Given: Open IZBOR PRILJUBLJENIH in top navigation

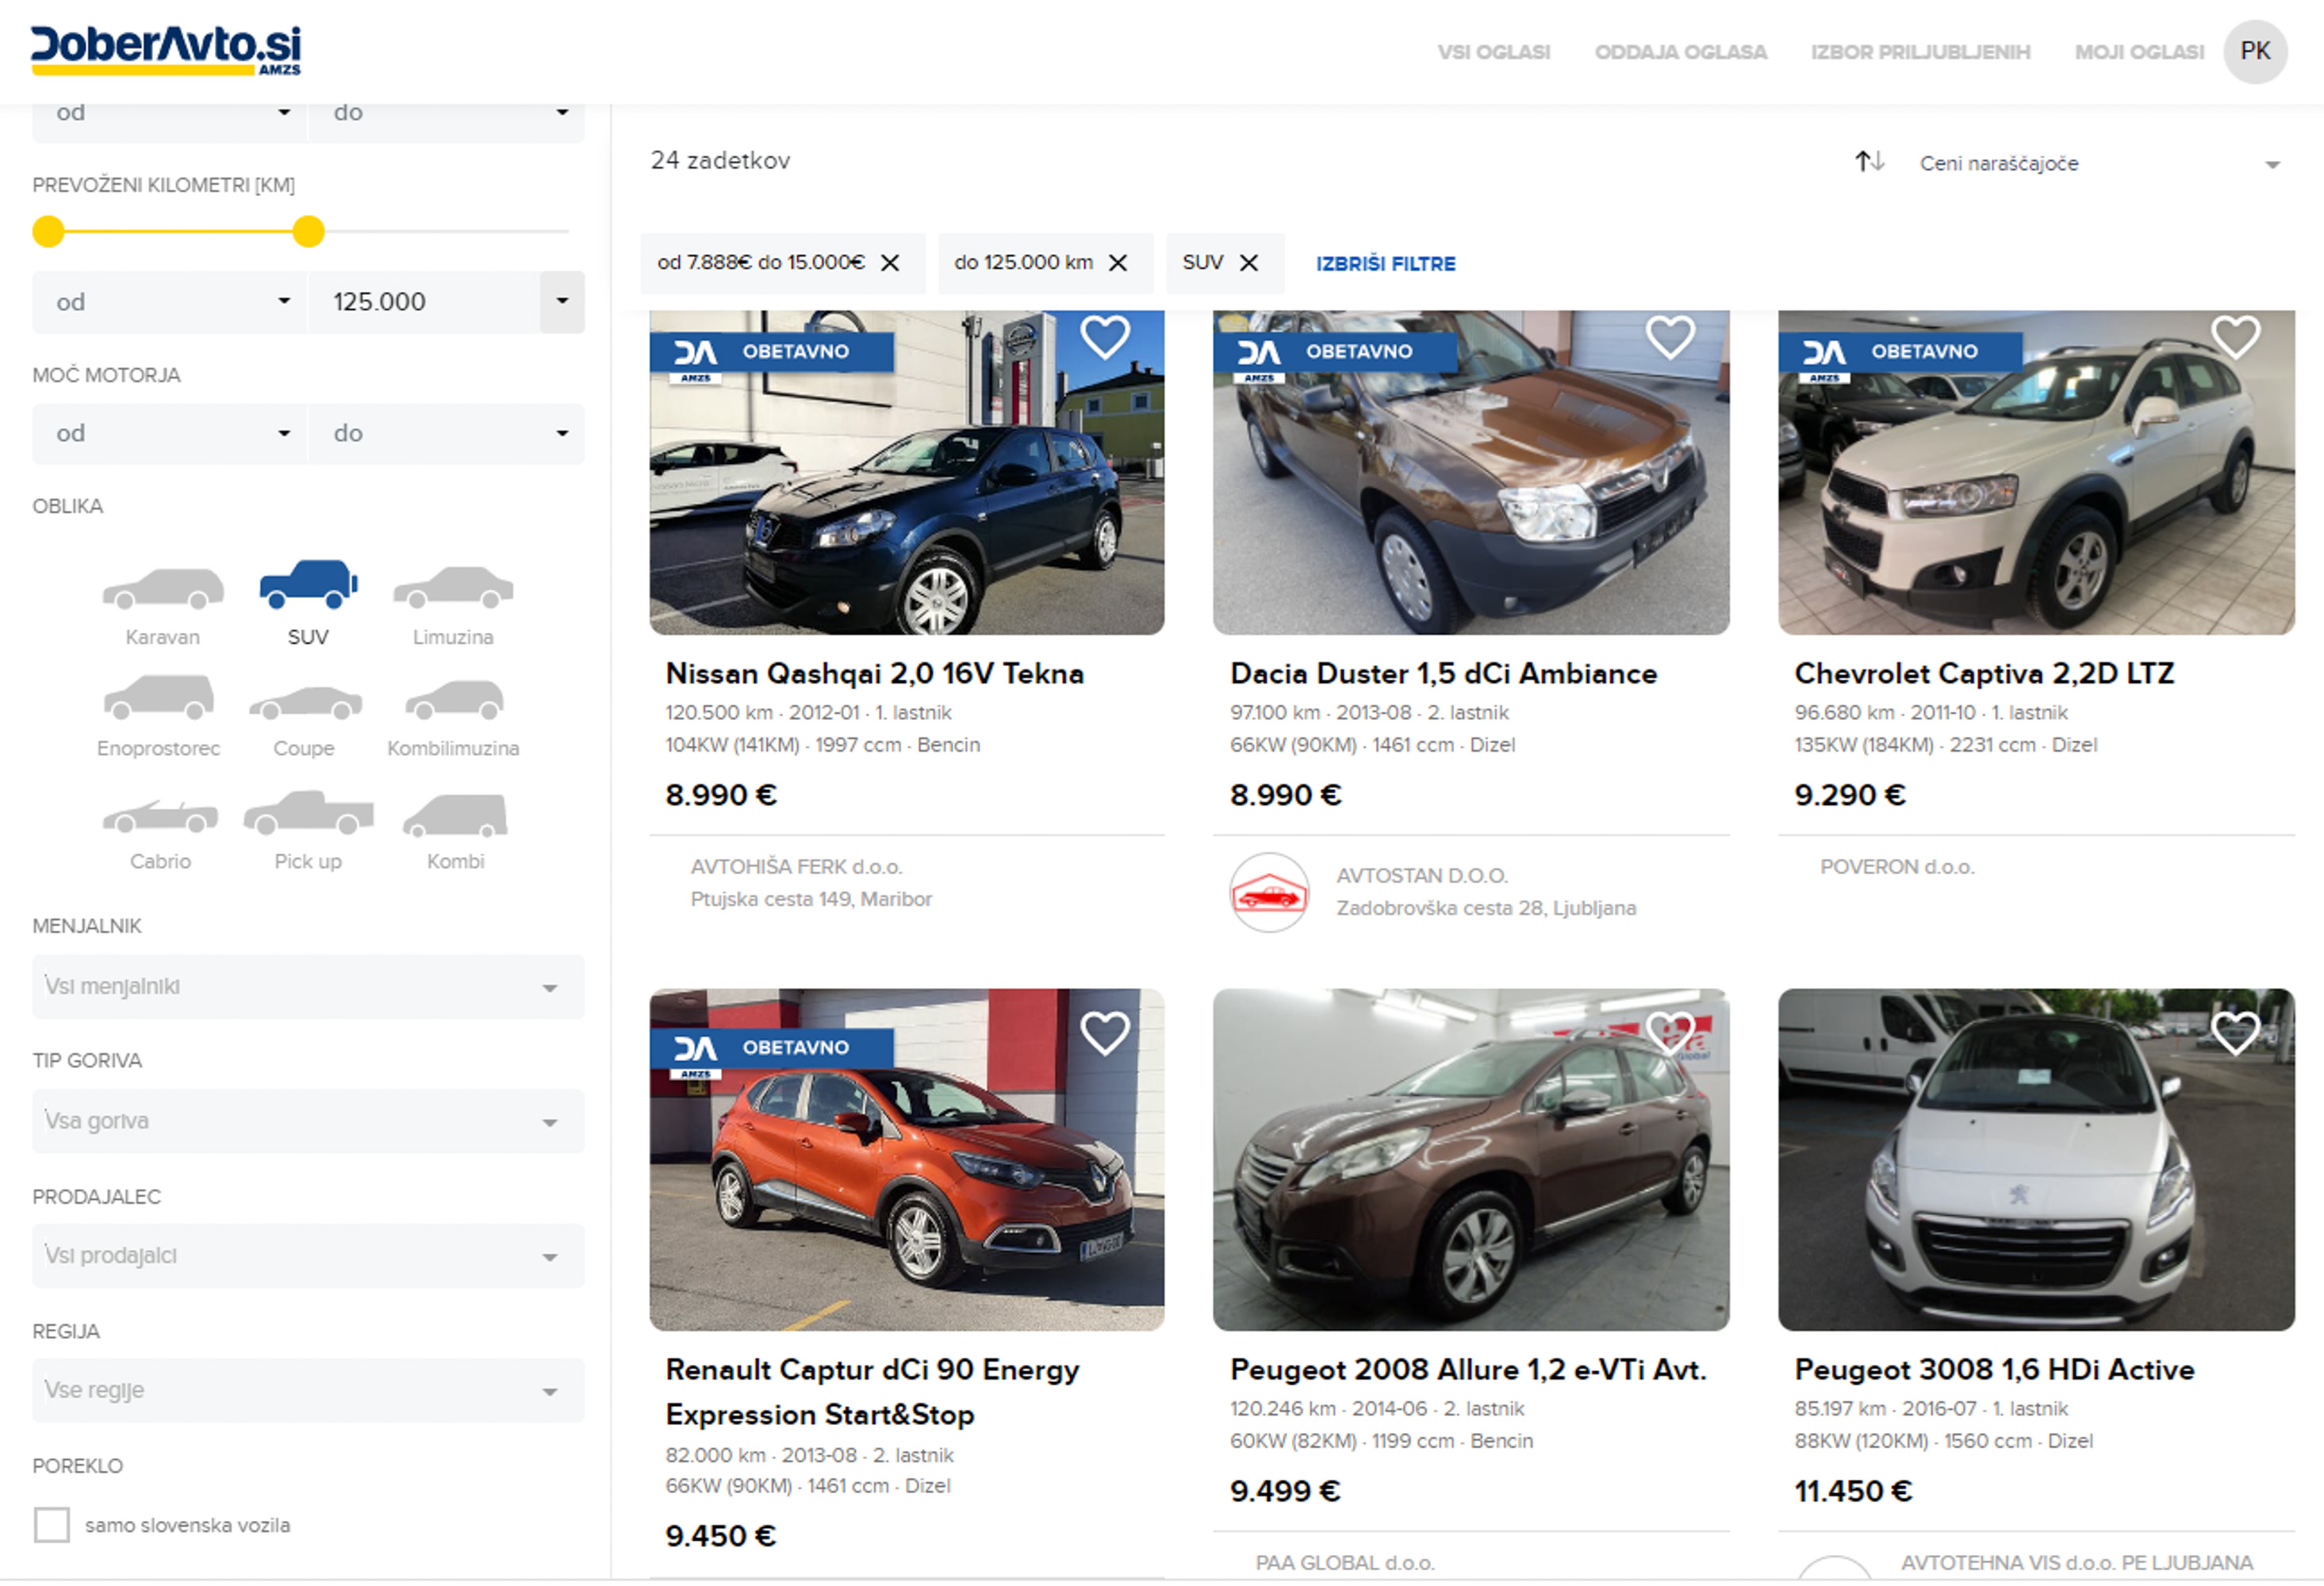Looking at the screenshot, I should coord(1920,52).
